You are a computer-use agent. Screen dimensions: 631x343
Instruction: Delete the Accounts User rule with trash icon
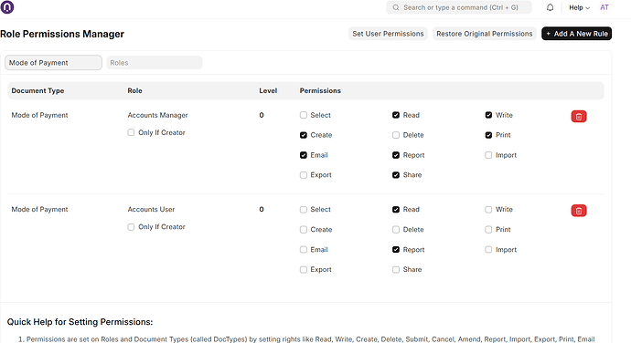coord(579,211)
